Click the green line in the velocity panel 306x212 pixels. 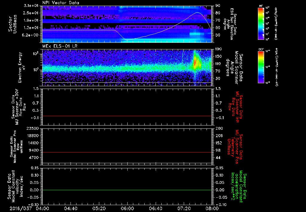pyautogui.click(x=127, y=190)
